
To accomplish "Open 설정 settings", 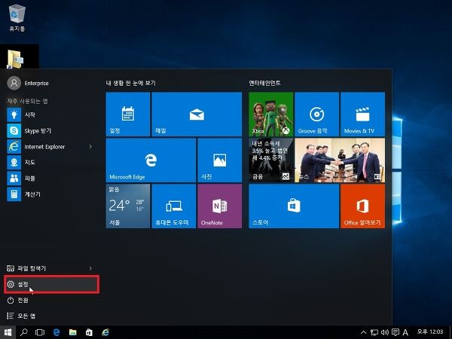I will [x=51, y=284].
